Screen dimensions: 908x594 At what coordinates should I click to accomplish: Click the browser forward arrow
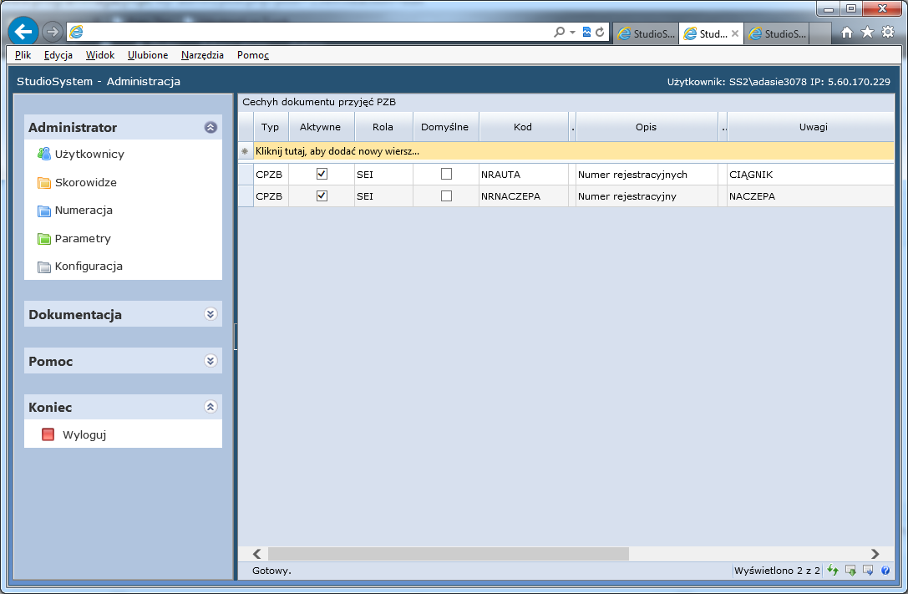(x=53, y=32)
